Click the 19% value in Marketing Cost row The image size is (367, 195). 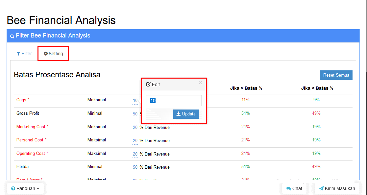click(x=316, y=127)
